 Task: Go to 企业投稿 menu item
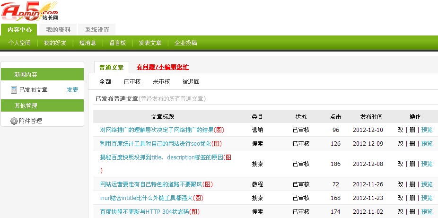pyautogui.click(x=185, y=43)
